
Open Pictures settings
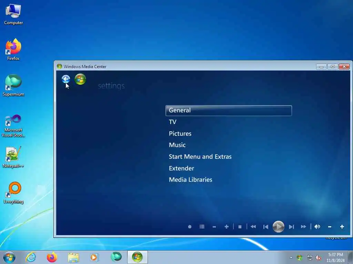tap(180, 134)
